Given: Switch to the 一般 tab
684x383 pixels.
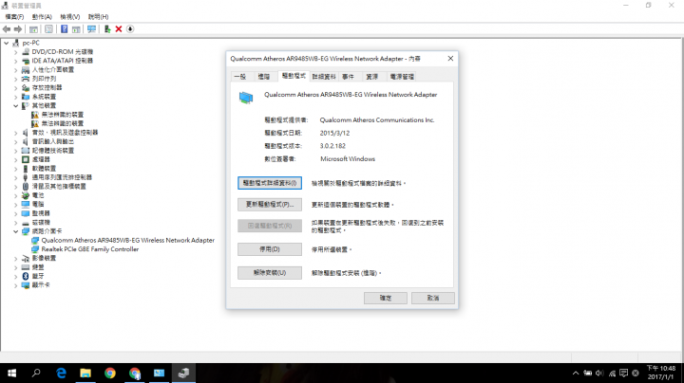Looking at the screenshot, I should [x=240, y=77].
